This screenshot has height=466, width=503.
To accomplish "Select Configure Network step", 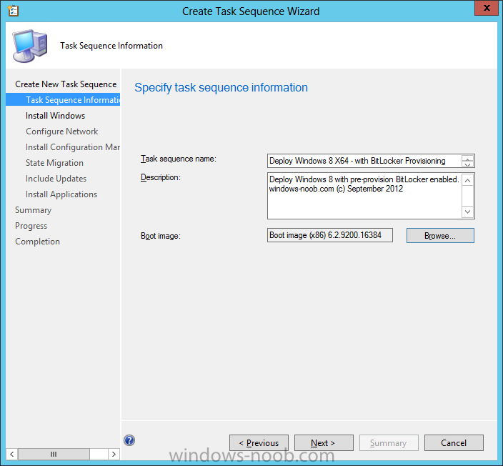I will [62, 132].
